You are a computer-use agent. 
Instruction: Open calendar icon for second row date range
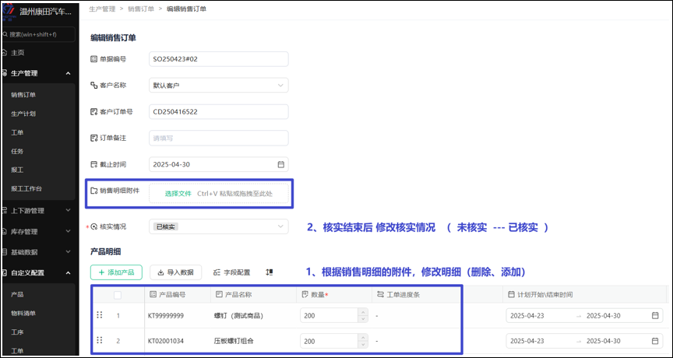[657, 341]
